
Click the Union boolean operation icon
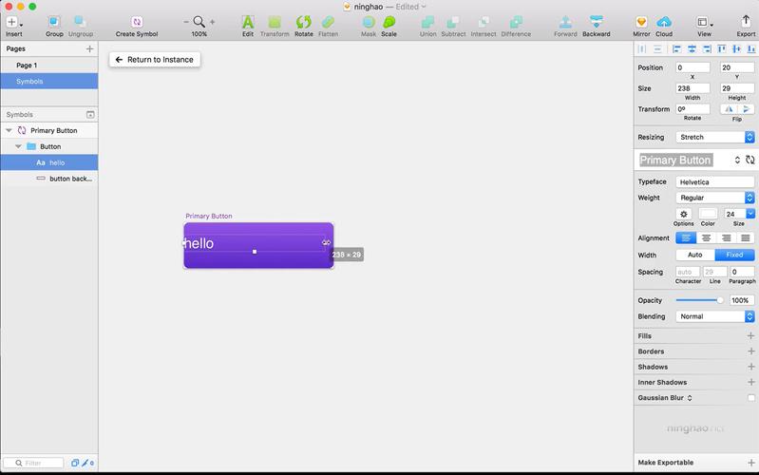427,22
